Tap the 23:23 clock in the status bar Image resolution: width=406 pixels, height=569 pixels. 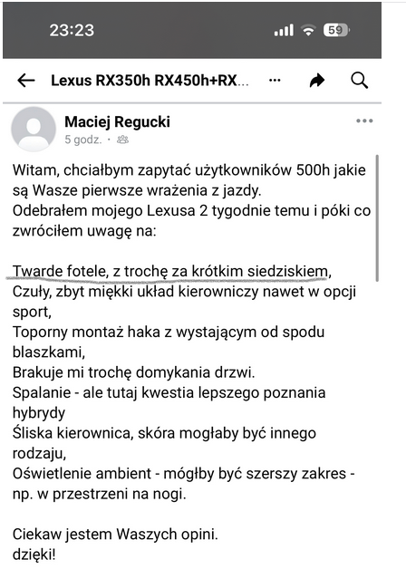pos(72,30)
